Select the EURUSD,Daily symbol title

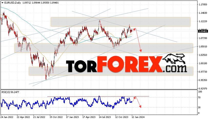point(13,3)
